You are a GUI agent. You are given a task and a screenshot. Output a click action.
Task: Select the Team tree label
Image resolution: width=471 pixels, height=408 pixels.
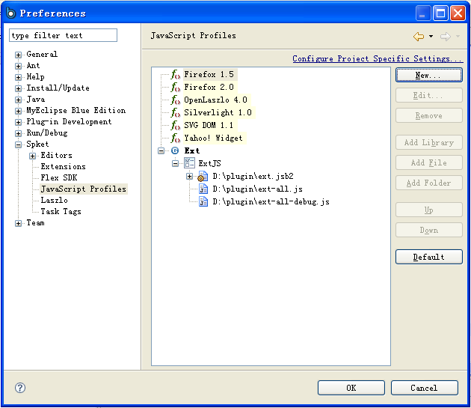click(x=35, y=222)
